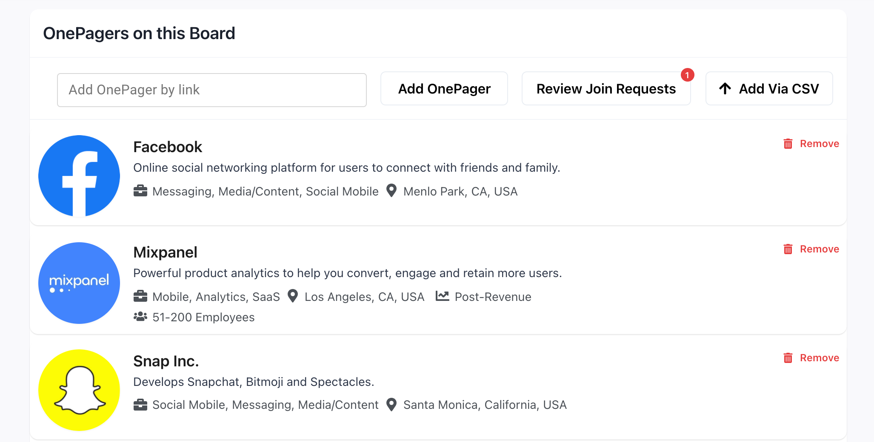Open the Snap Inc. company title

(166, 361)
